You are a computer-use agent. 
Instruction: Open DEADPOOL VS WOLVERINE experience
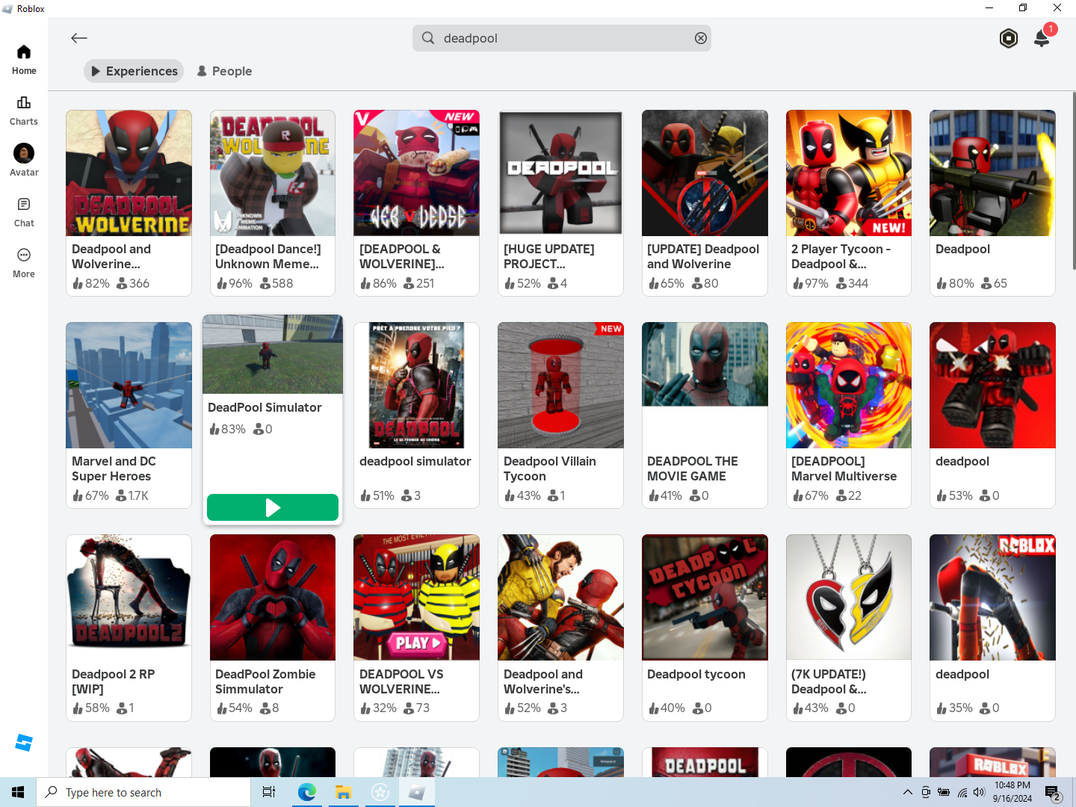coord(416,628)
